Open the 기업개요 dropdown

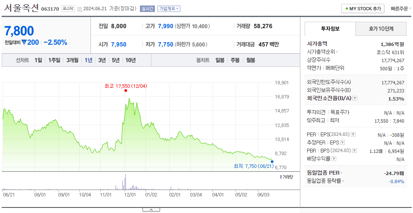click(x=169, y=9)
